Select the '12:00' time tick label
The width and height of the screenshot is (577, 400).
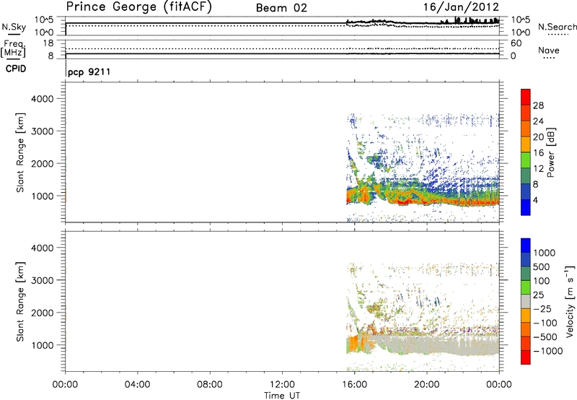282,385
